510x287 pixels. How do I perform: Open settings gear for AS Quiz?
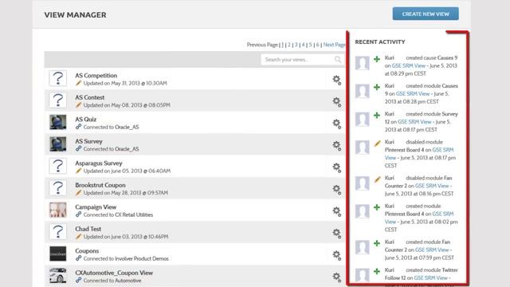pos(336,124)
